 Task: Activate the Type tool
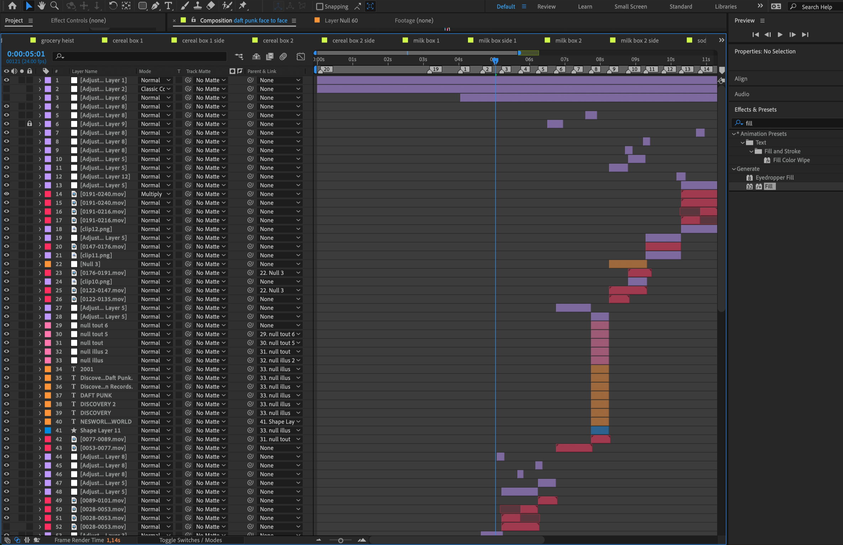[x=168, y=6]
